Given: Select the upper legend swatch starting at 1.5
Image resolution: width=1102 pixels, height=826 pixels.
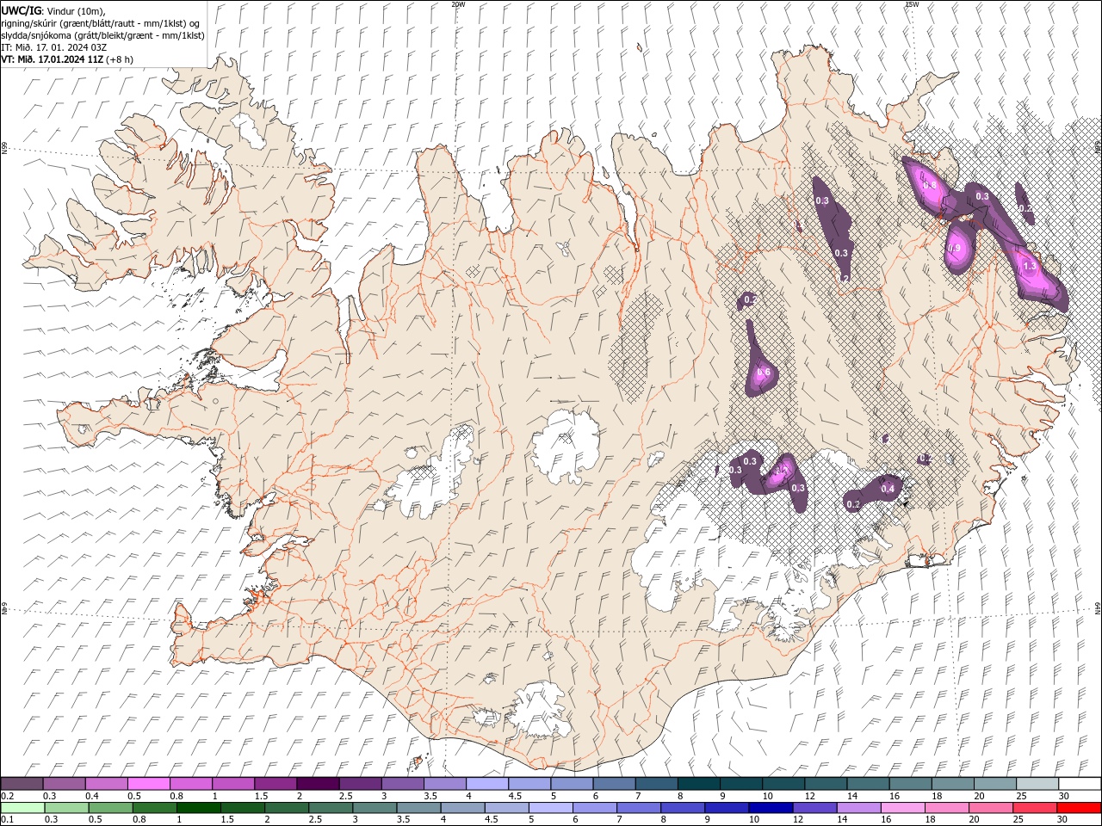Looking at the screenshot, I should click(x=275, y=784).
